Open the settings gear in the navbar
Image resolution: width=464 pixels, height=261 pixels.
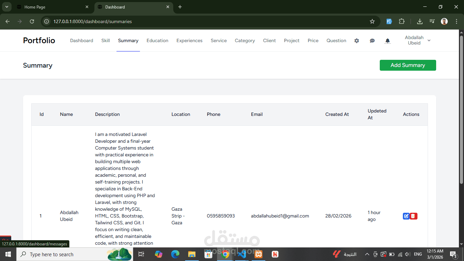point(356,41)
